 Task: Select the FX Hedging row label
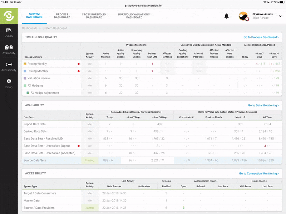[x=35, y=86]
